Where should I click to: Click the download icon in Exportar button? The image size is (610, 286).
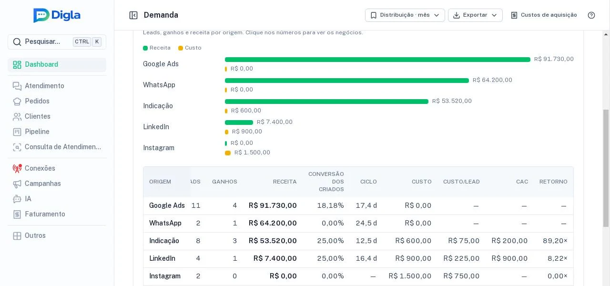(x=457, y=15)
